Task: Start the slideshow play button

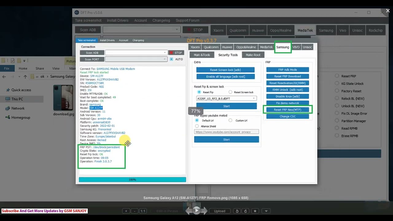Action: [196, 211]
